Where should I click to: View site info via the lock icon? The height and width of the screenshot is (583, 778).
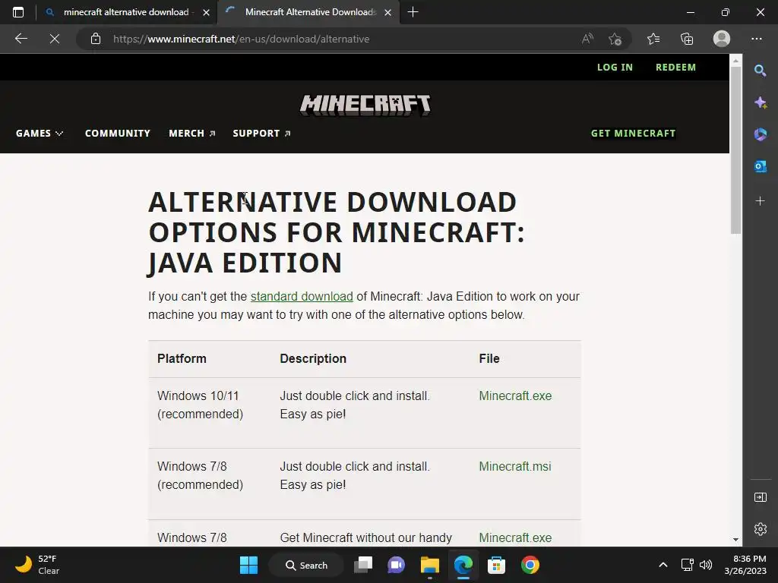[95, 39]
